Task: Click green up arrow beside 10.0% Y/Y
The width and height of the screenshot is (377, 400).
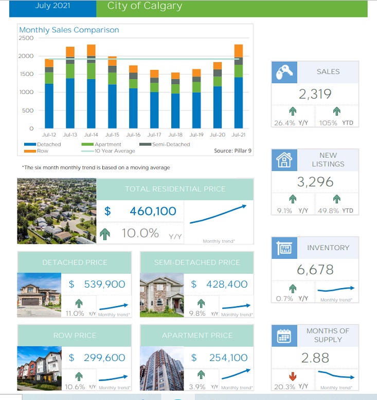Action: [105, 234]
